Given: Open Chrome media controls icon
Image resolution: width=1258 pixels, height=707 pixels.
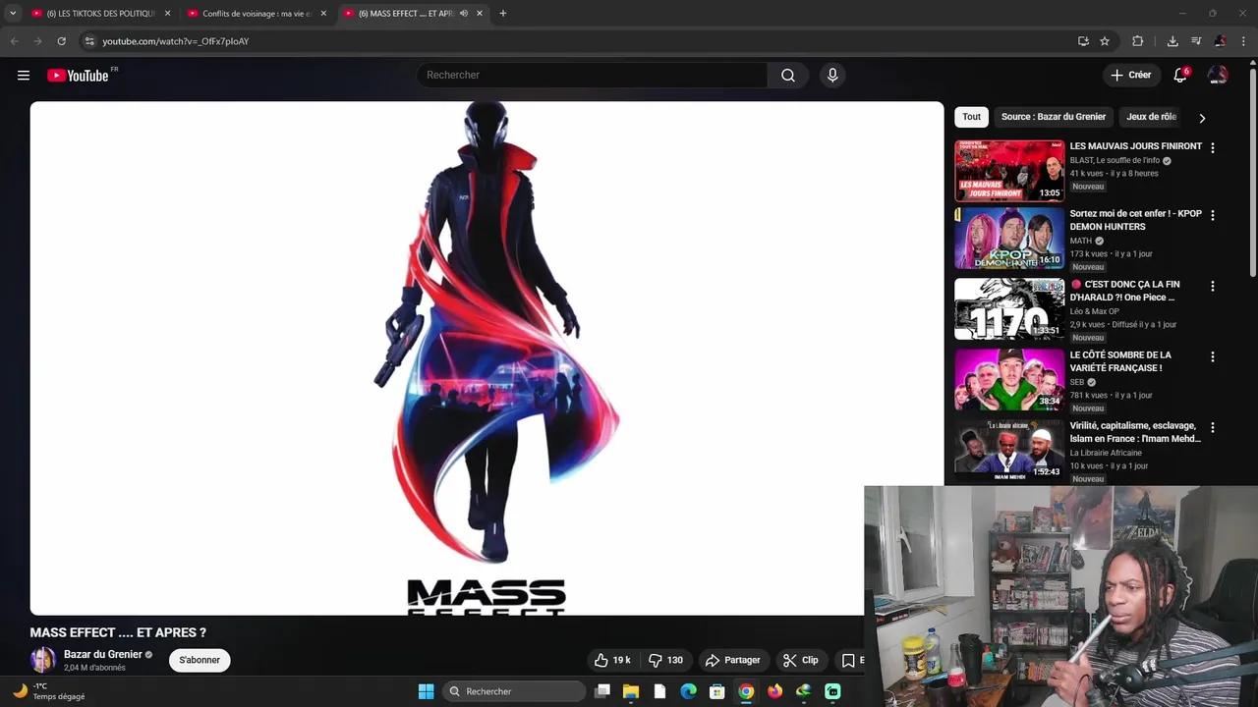Looking at the screenshot, I should pos(1196,41).
